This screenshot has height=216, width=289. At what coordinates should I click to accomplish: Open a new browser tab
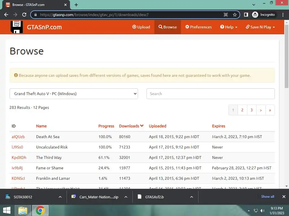(76, 5)
